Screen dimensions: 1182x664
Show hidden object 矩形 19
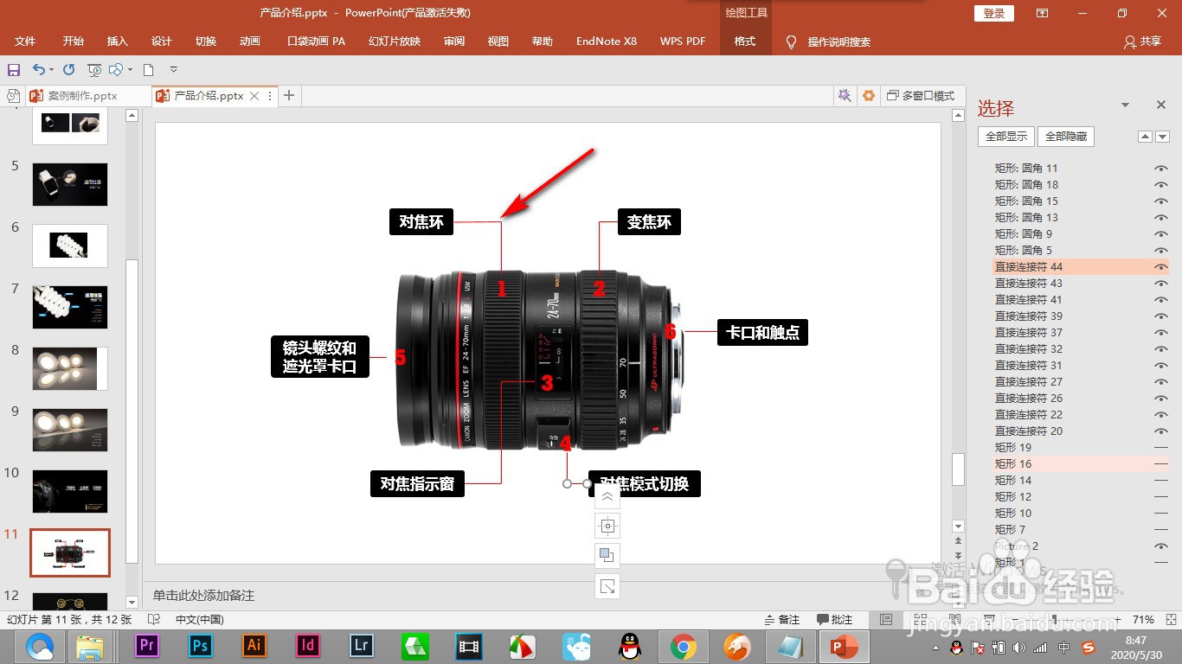pyautogui.click(x=1161, y=448)
